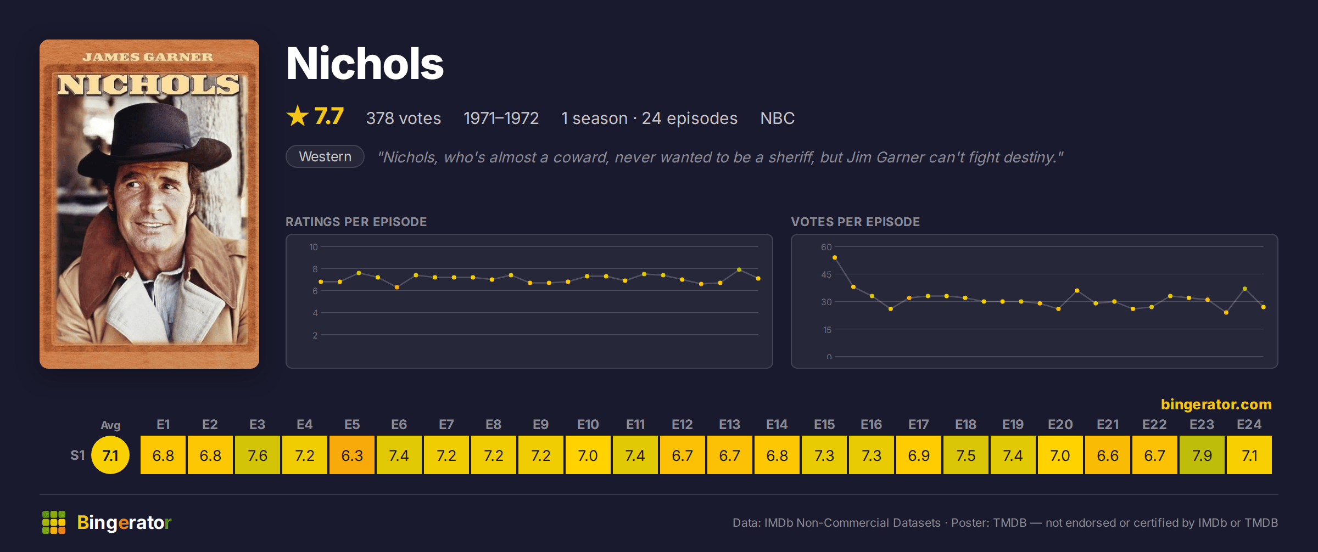Click the Bingerator grid logo icon
The width and height of the screenshot is (1318, 552).
[54, 522]
